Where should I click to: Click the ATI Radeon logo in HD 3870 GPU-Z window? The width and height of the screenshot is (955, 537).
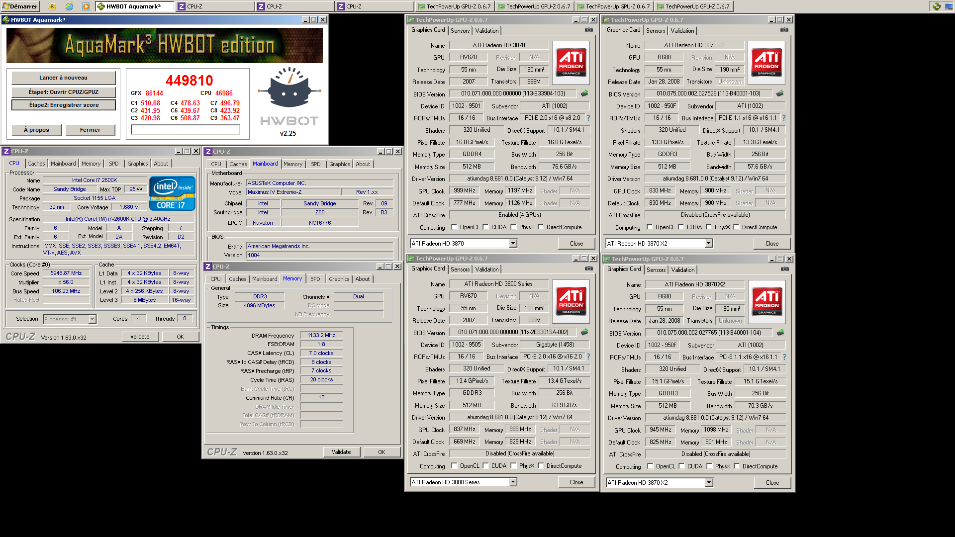point(571,63)
